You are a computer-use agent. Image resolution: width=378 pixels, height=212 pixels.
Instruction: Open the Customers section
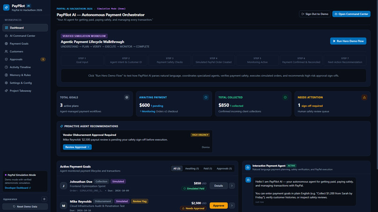[25, 51]
